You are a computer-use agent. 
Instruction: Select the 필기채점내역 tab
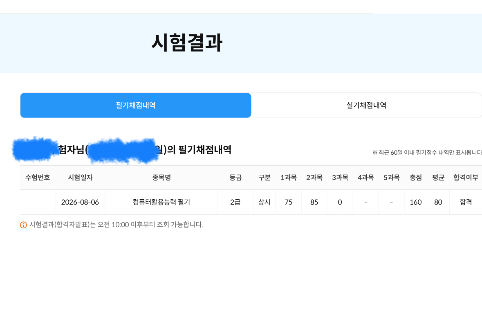point(136,105)
